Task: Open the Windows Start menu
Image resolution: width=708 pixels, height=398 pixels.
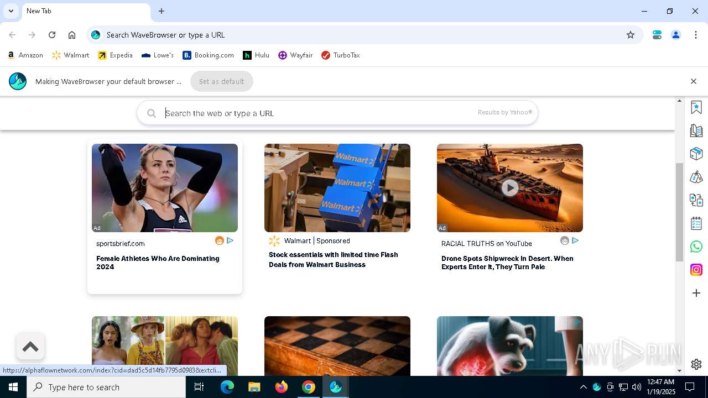Action: pyautogui.click(x=13, y=387)
